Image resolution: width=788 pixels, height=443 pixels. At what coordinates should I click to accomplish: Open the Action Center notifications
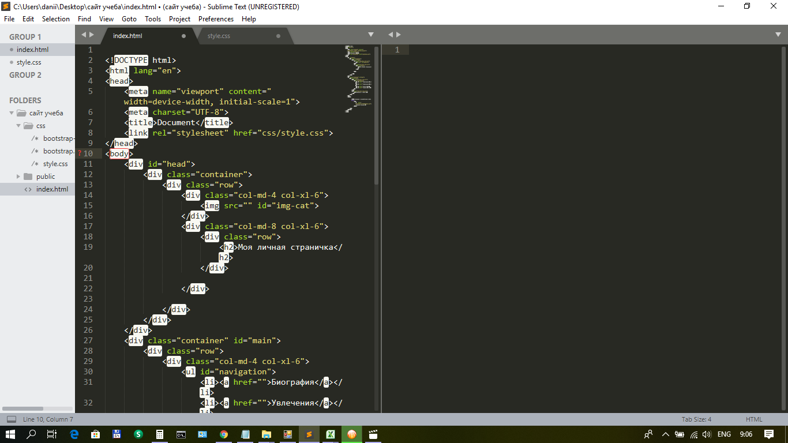pyautogui.click(x=769, y=434)
